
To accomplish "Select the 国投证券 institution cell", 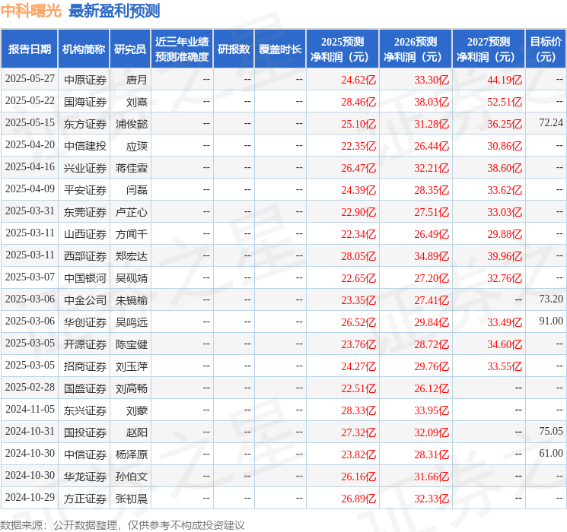I will [x=85, y=432].
